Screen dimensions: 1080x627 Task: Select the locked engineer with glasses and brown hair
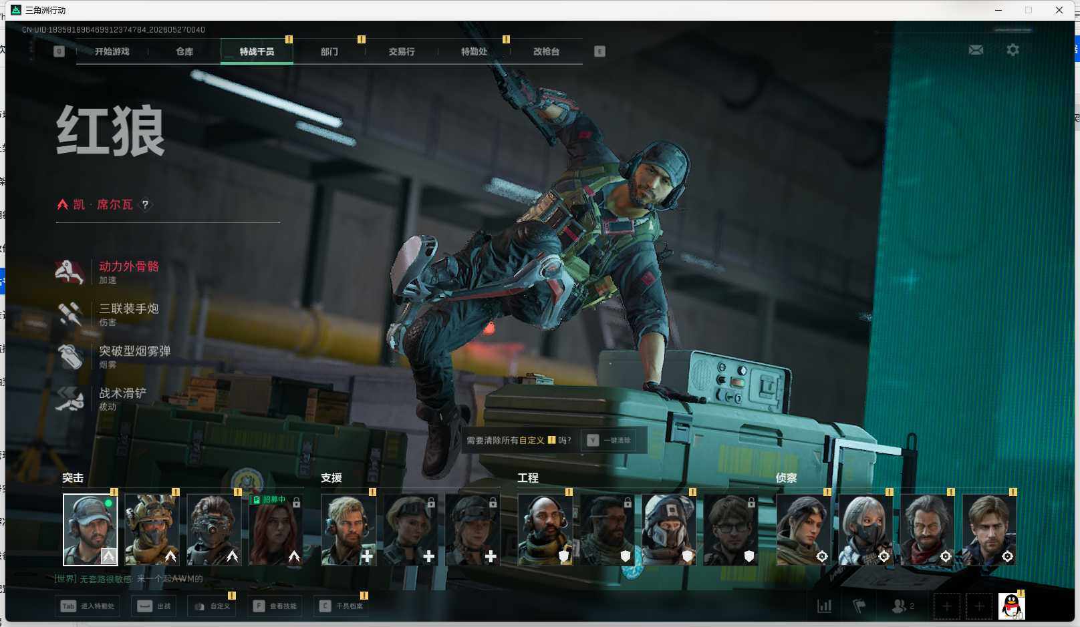click(x=730, y=530)
